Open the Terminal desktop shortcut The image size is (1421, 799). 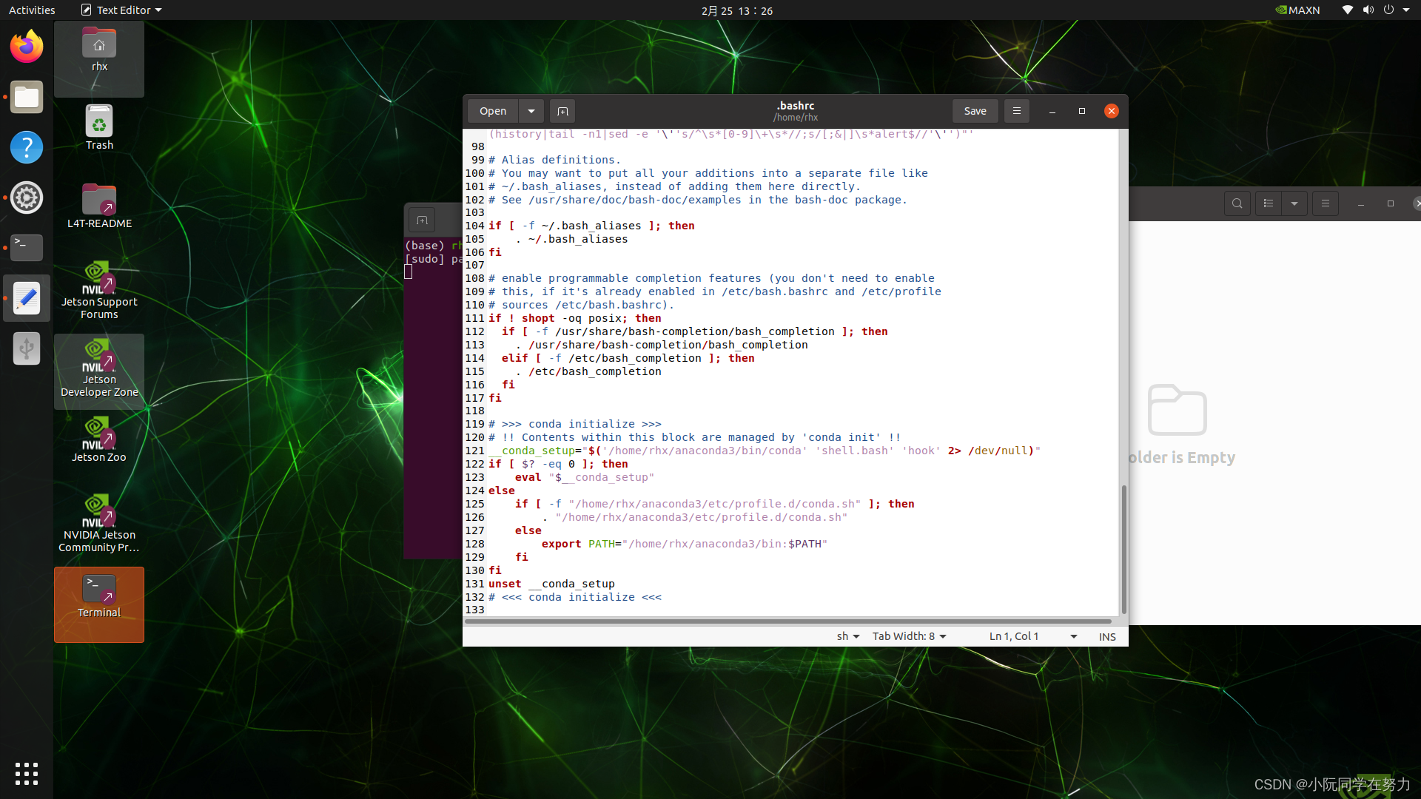pyautogui.click(x=98, y=604)
